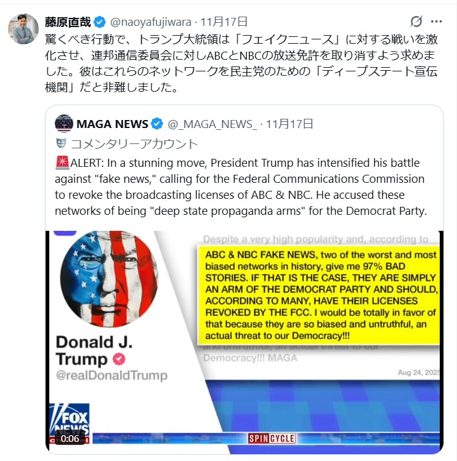Click the コメンタリーアカウント mask icon
Screen dimensions: 457x461
61,143
